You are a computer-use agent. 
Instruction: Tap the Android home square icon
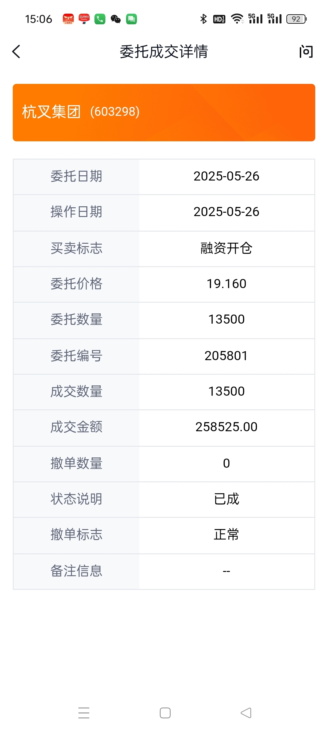tap(165, 713)
